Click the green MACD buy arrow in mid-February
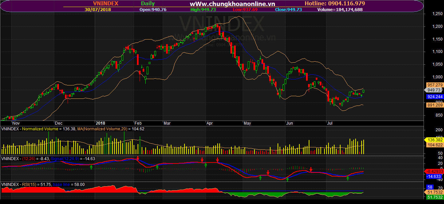 tap(157, 167)
